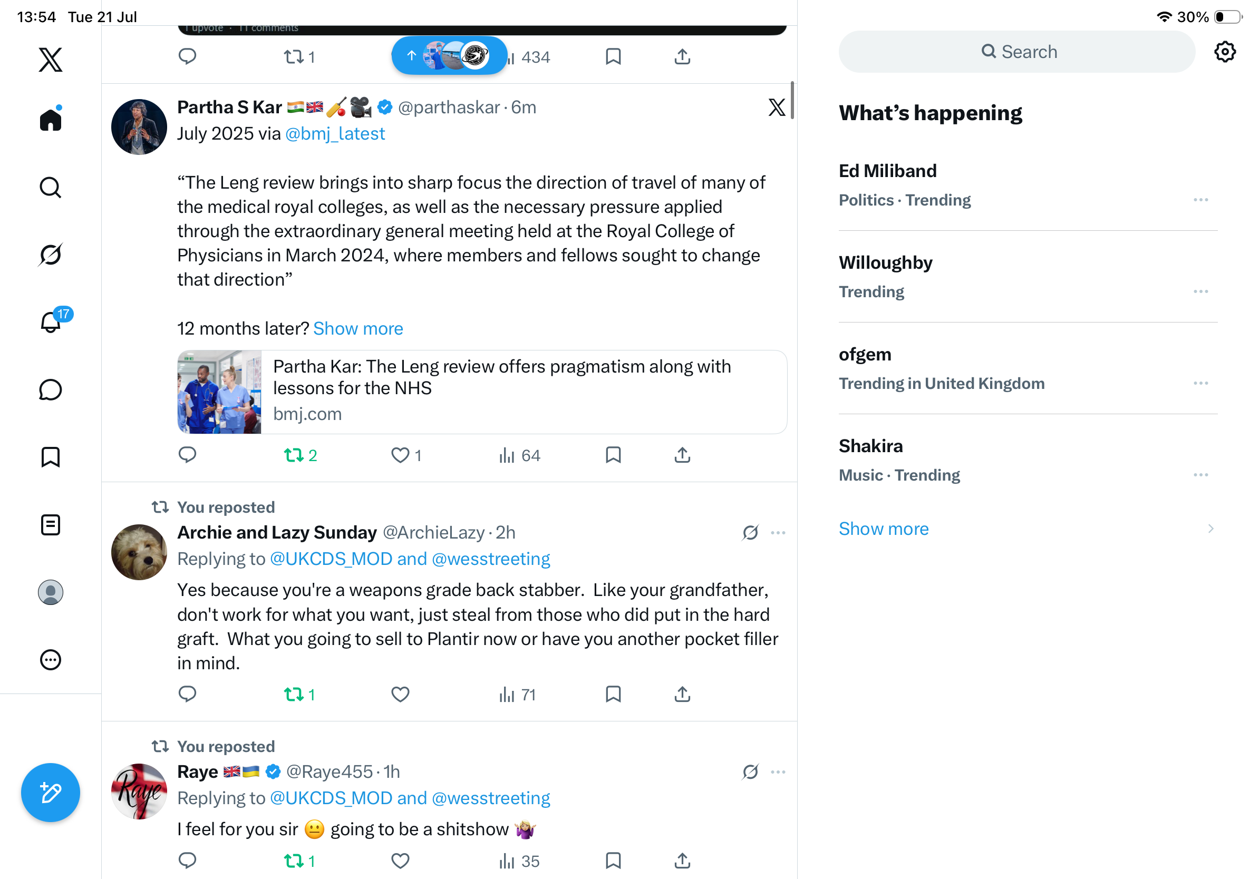Screen dimensions: 1259x879
Task: Bookmark Archie and Lazy Sunday's post
Action: [x=613, y=695]
